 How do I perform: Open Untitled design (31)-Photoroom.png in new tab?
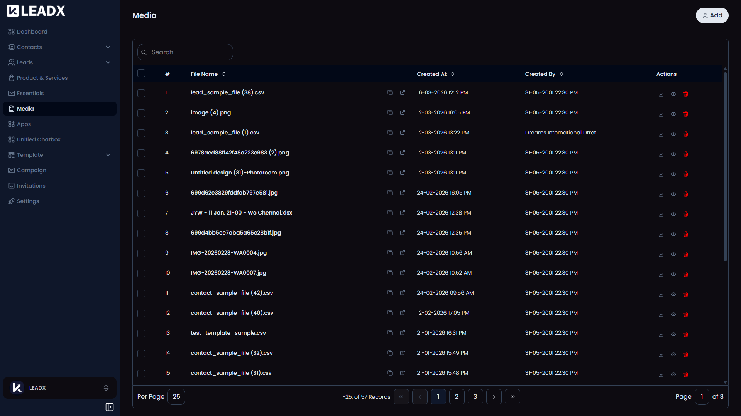[x=402, y=173]
